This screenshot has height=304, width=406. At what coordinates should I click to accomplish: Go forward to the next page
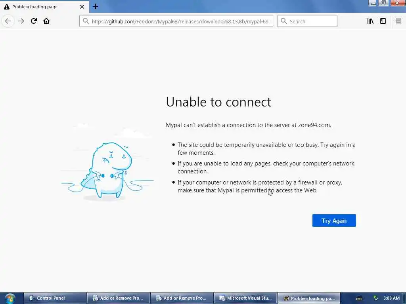tap(21, 21)
